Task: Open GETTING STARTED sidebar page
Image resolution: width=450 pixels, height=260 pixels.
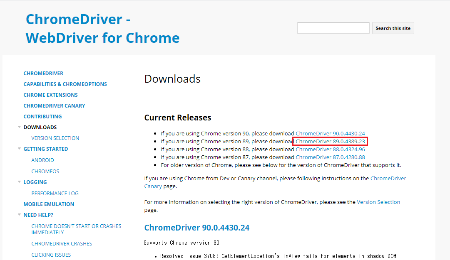Action: coord(46,149)
